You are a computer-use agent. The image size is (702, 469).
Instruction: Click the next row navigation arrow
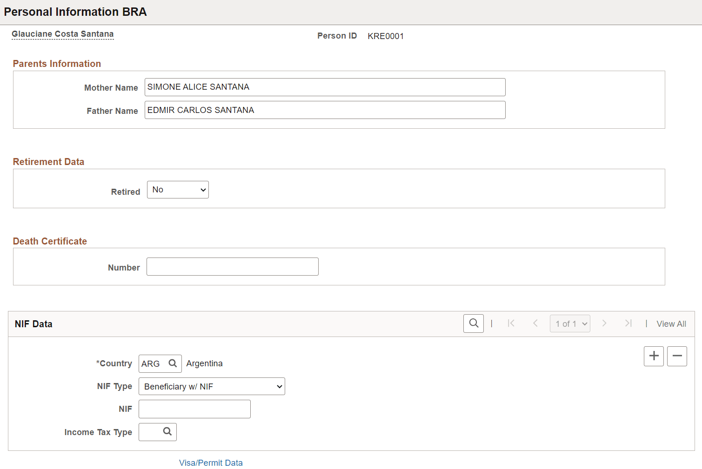[x=604, y=323]
